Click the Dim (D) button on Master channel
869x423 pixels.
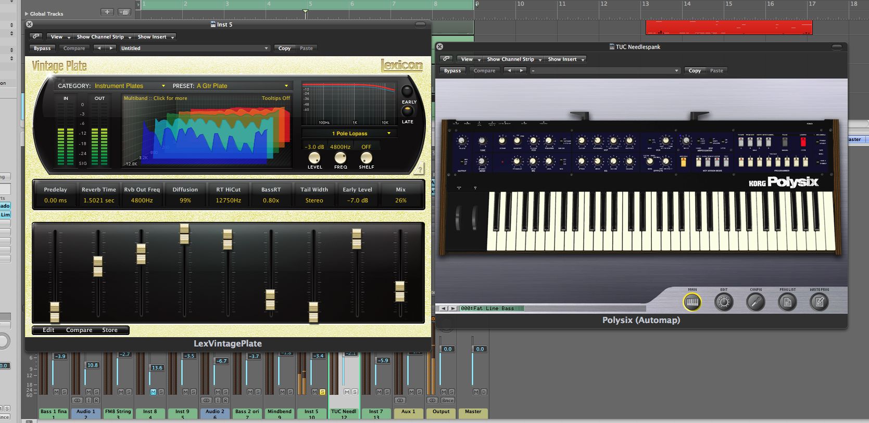pos(484,392)
